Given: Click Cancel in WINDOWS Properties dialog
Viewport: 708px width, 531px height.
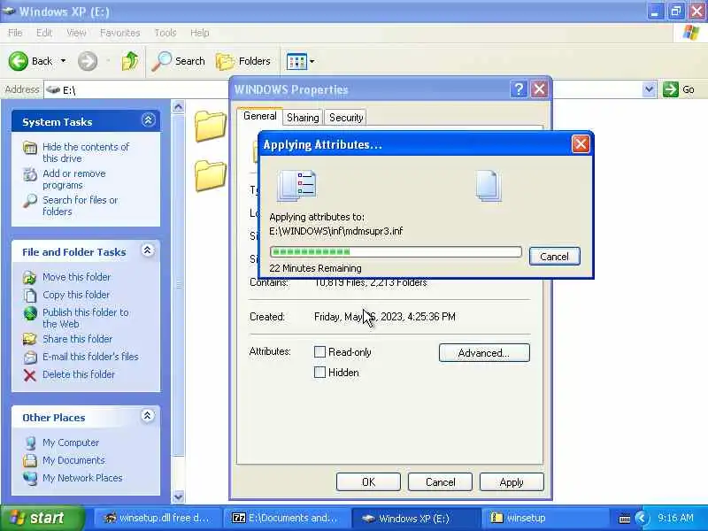Looking at the screenshot, I should click(440, 482).
